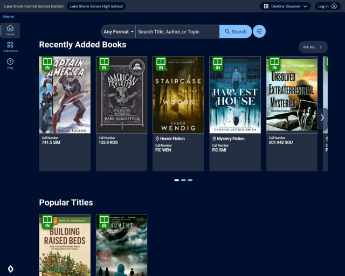The height and width of the screenshot is (276, 345).
Task: Click the user profile icon beside Log in
Action: point(334,6)
